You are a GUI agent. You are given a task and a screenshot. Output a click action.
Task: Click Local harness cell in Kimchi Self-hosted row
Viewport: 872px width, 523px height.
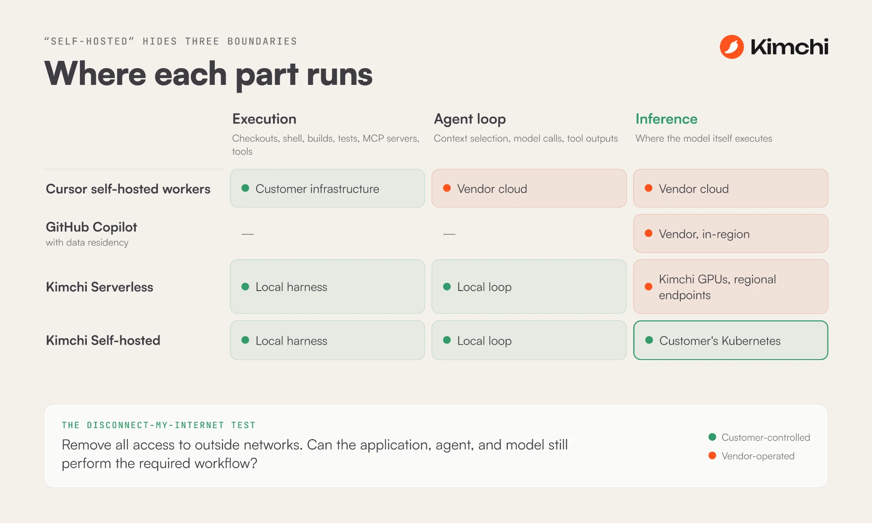click(327, 340)
